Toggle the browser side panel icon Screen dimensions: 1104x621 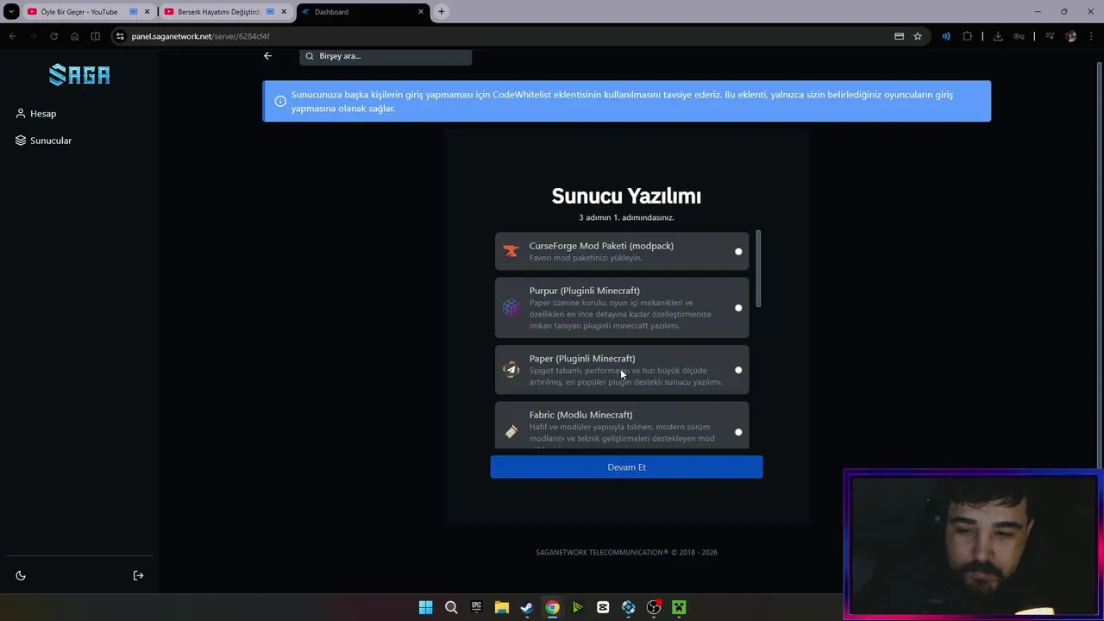(95, 36)
